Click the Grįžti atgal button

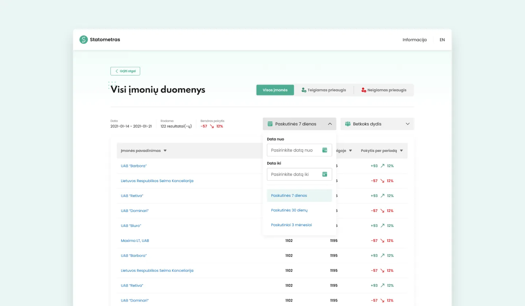(x=125, y=71)
